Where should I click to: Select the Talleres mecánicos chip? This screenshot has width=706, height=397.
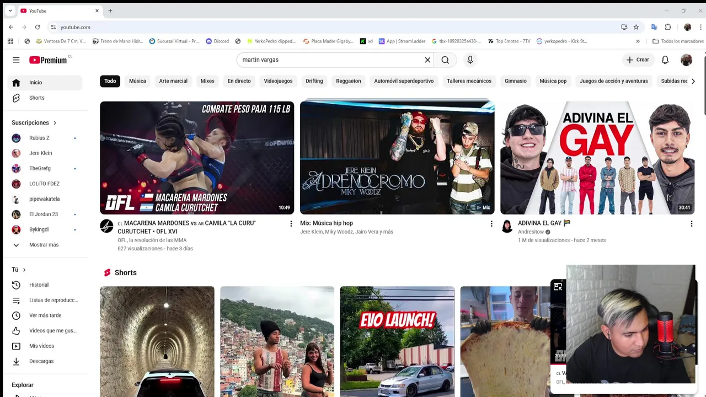[469, 81]
